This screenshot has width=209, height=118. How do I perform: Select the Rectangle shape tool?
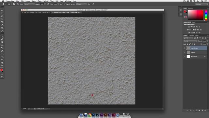tap(2, 60)
